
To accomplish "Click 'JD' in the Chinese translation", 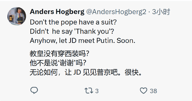I will coord(77,72).
